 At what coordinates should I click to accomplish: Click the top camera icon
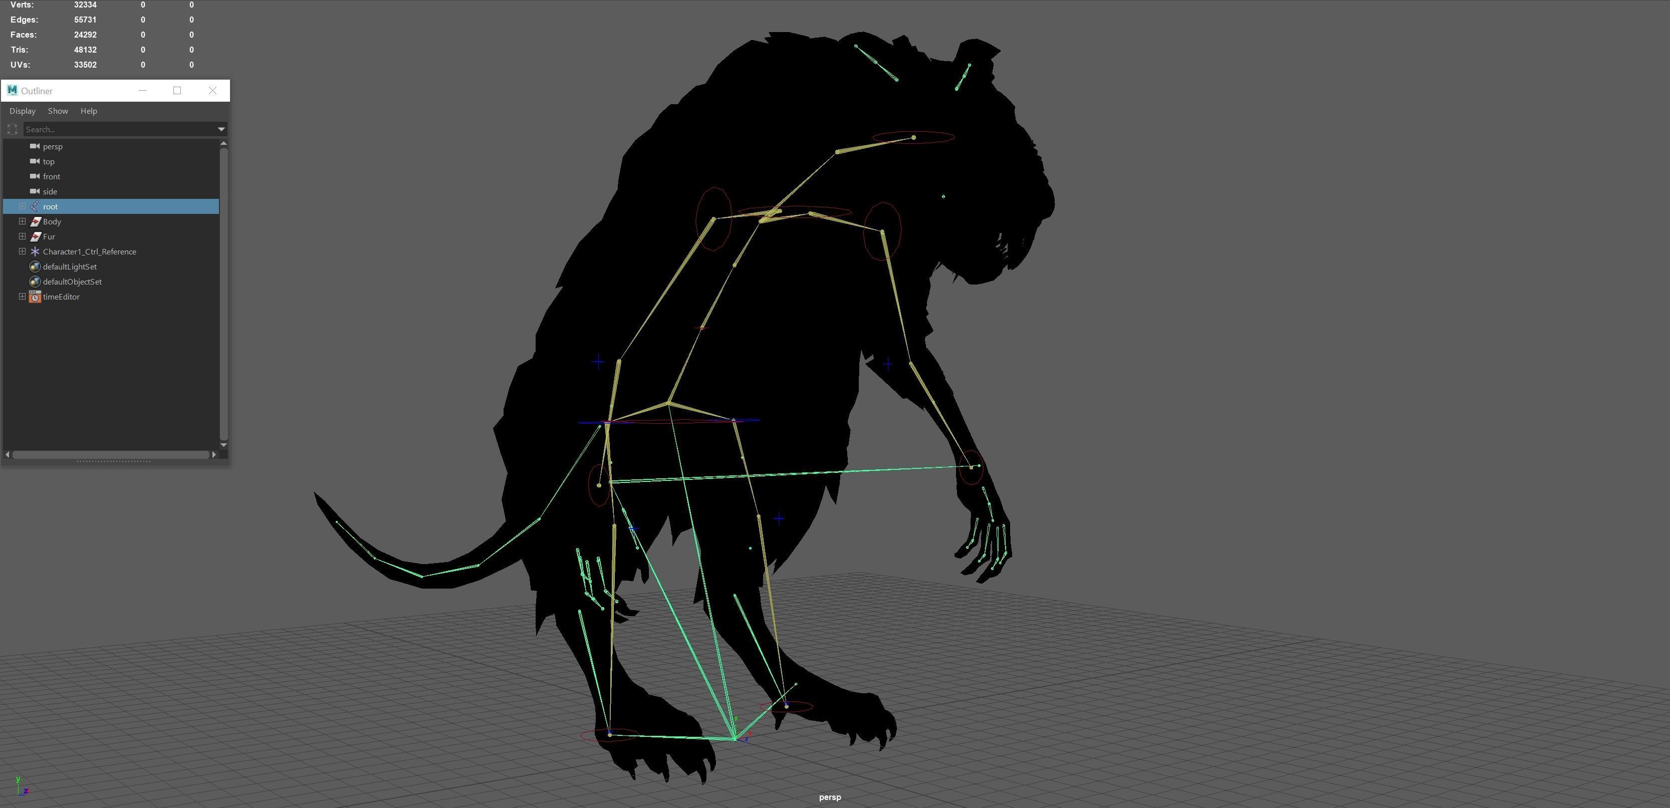(35, 161)
